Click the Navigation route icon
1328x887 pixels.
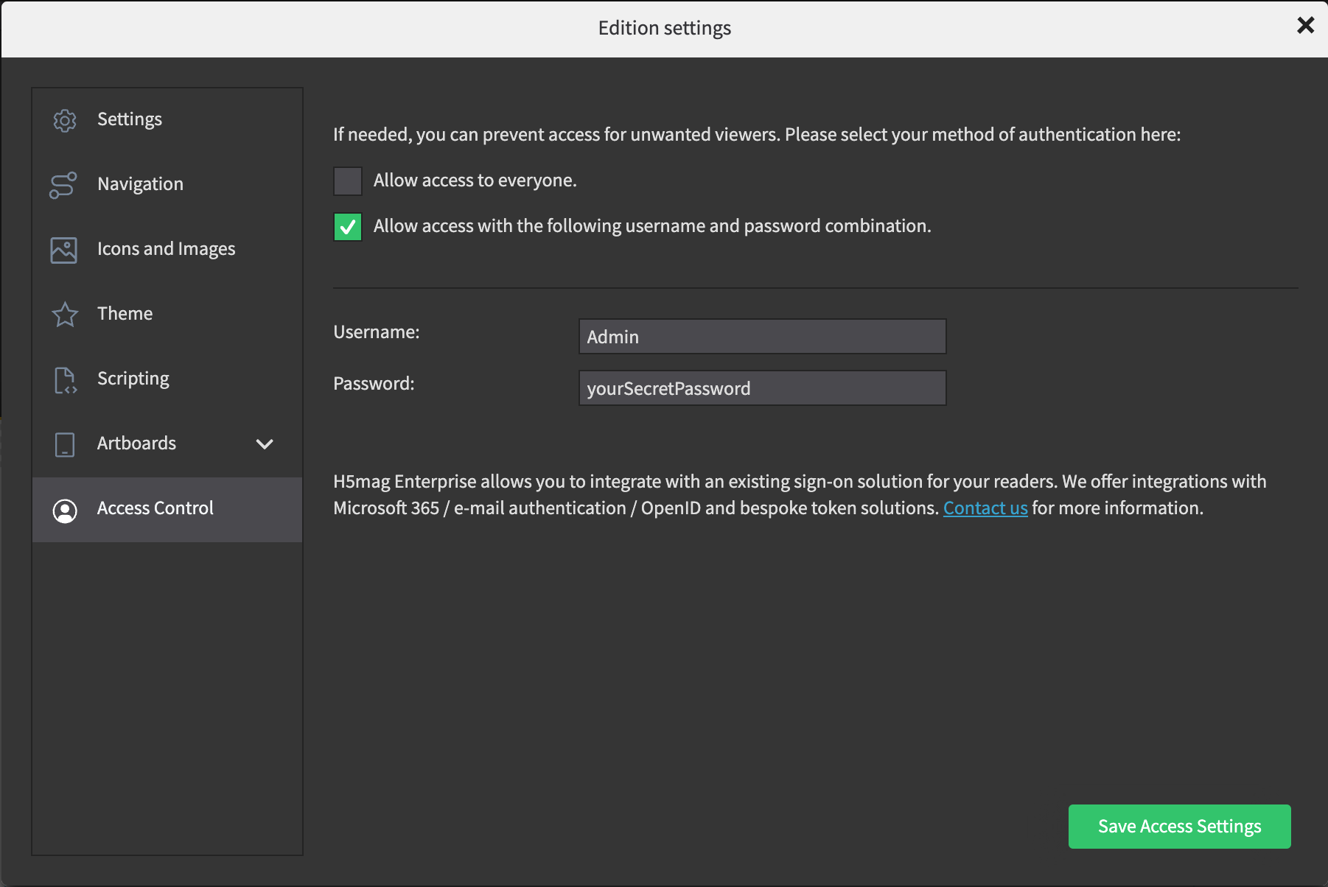coord(63,185)
